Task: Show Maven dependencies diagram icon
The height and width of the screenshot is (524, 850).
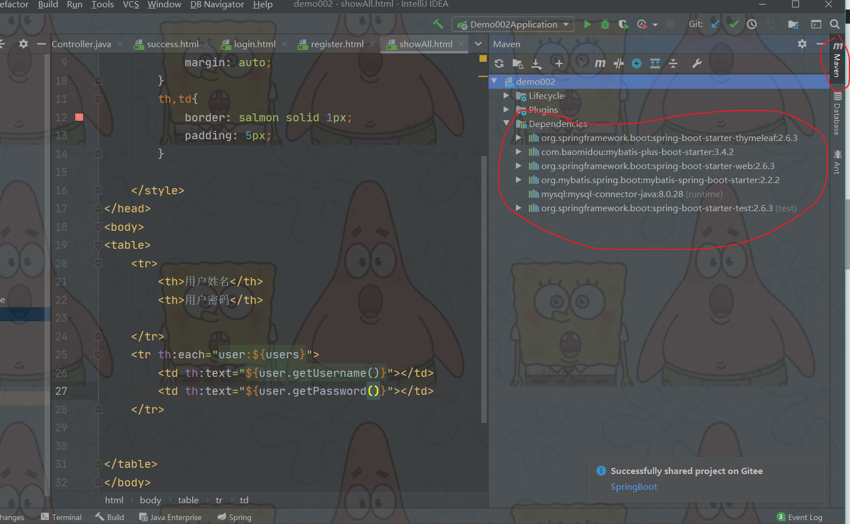Action: (655, 63)
